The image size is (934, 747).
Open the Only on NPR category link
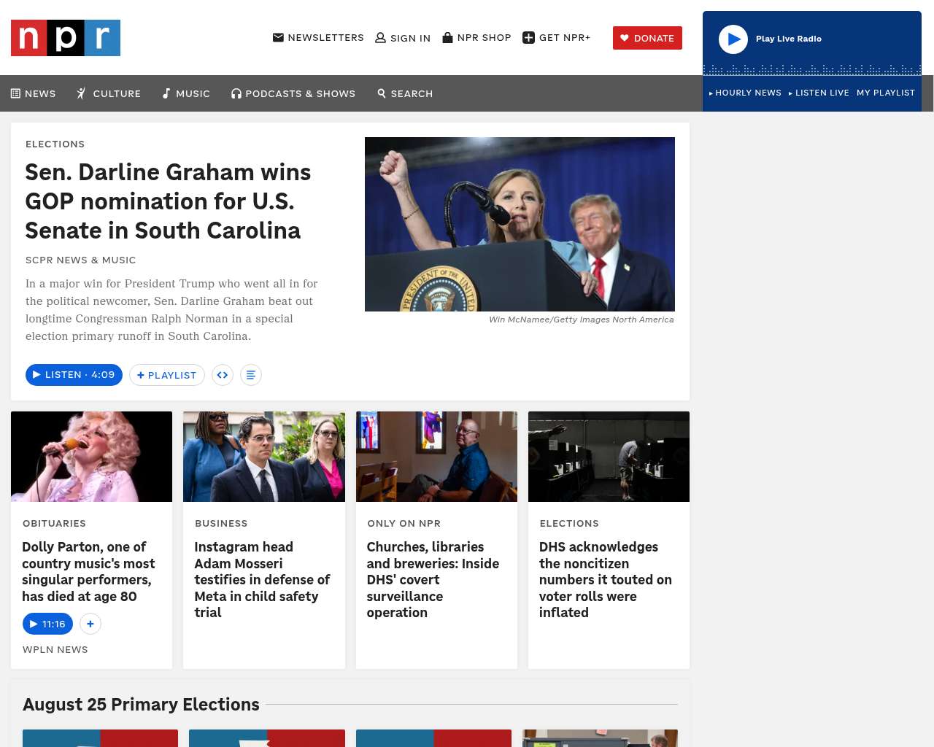(404, 523)
